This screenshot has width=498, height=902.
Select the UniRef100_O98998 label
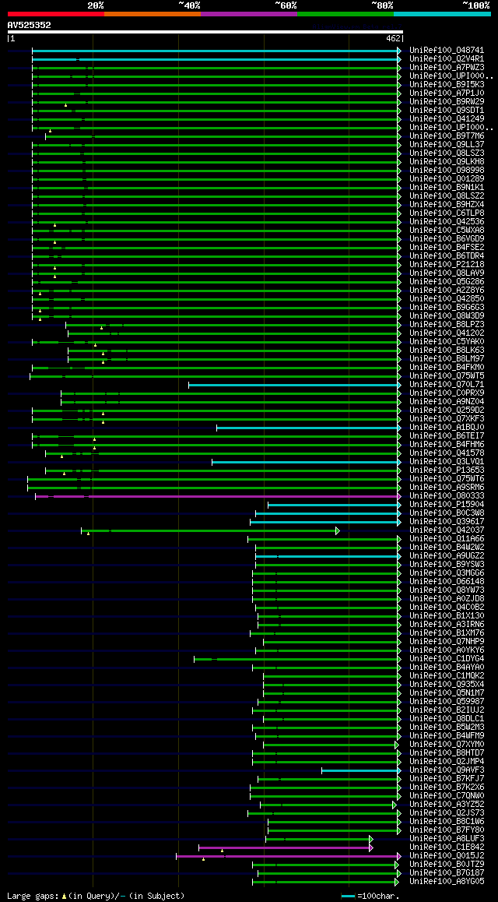coord(447,171)
